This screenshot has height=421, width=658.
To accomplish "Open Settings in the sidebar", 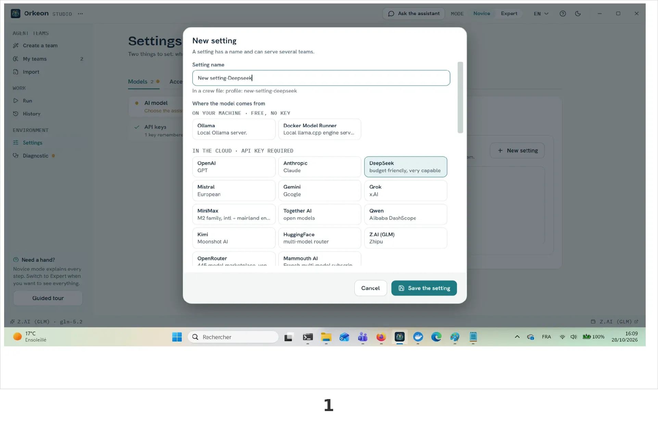I will [48, 143].
